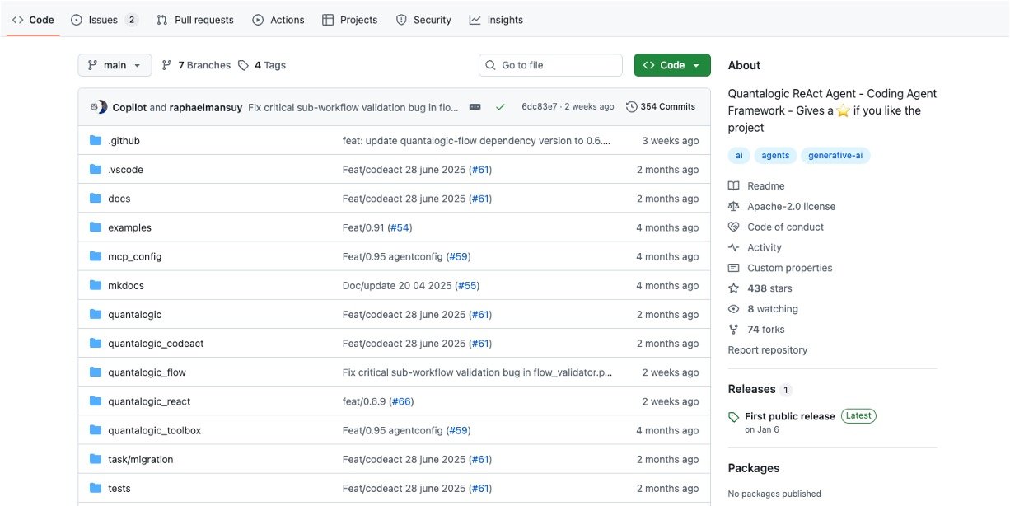This screenshot has width=1010, height=506.
Task: Click the Report repository link
Action: click(767, 350)
